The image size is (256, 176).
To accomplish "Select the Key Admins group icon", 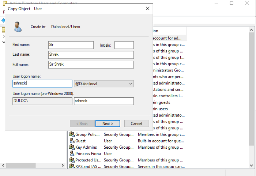I will tap(72, 147).
